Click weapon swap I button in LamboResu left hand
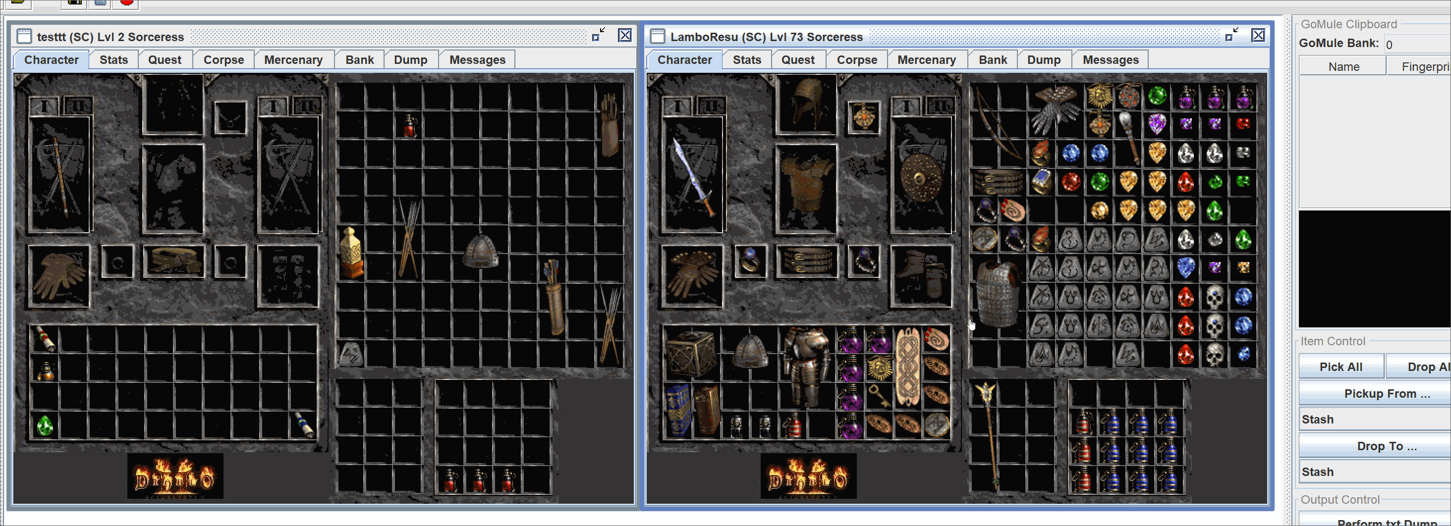The width and height of the screenshot is (1451, 526). pos(677,106)
